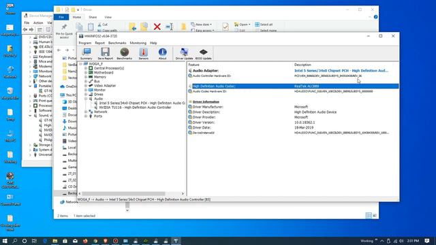Click Explorer back navigation arrow
This screenshot has width=436, height=245.
[59, 50]
